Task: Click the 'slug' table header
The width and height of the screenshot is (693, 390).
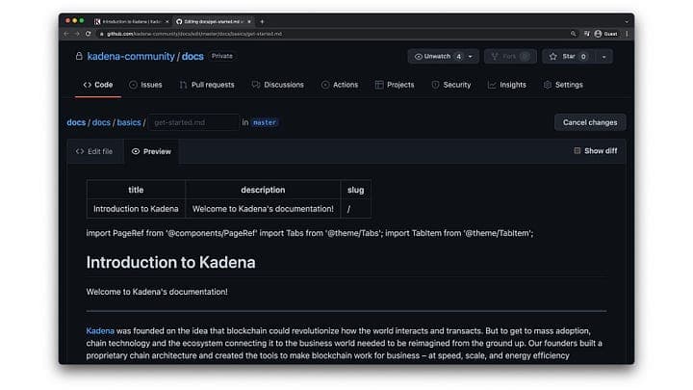Action: click(x=355, y=190)
